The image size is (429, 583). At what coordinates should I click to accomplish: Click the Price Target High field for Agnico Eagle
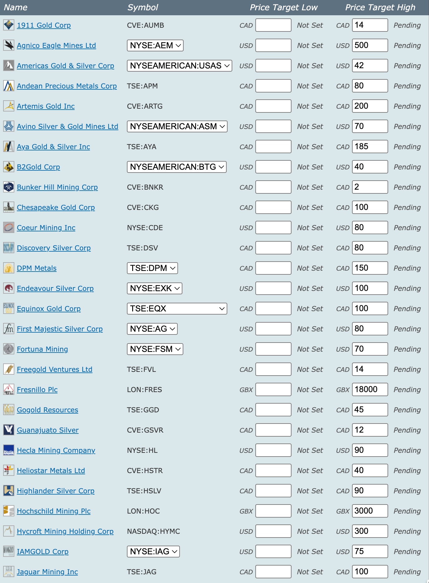370,45
